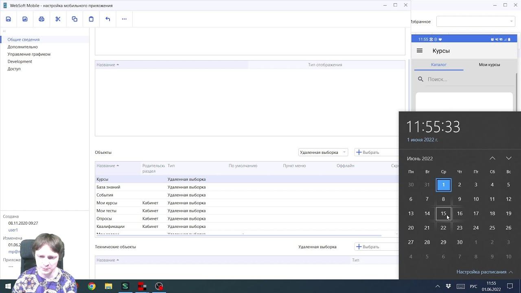Show hidden tray icons with the chevron

[438, 286]
